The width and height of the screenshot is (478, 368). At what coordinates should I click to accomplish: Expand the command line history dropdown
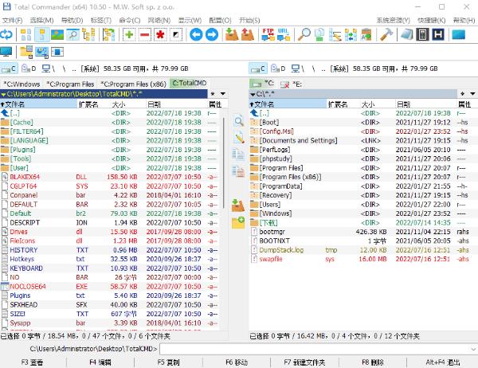pos(473,349)
